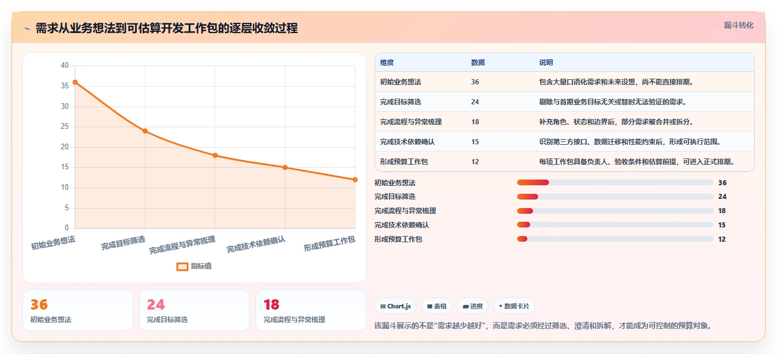Image resolution: width=777 pixels, height=354 pixels.
Task: Click the y-axis value 0
Action: pos(66,228)
